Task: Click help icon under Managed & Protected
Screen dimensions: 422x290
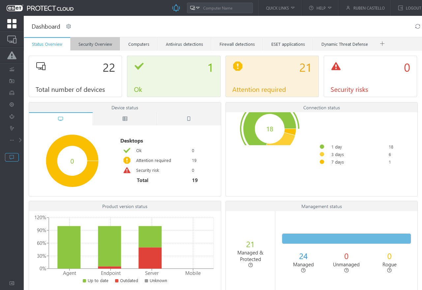Action: coord(251,265)
